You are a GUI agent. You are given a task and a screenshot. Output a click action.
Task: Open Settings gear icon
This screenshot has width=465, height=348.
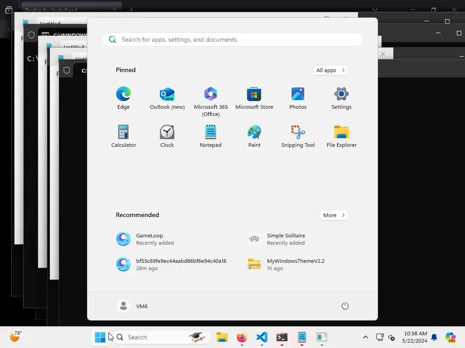tap(341, 98)
